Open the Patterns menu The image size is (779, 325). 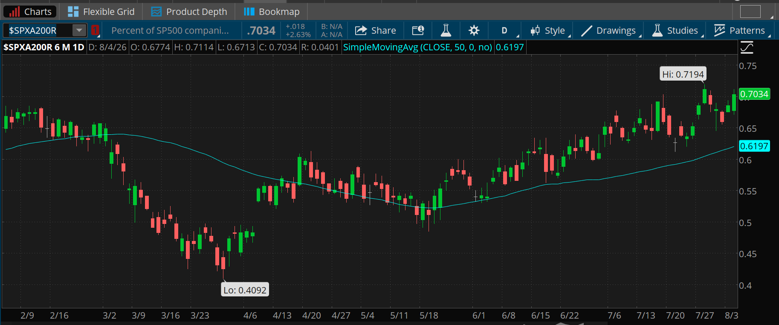(x=740, y=30)
